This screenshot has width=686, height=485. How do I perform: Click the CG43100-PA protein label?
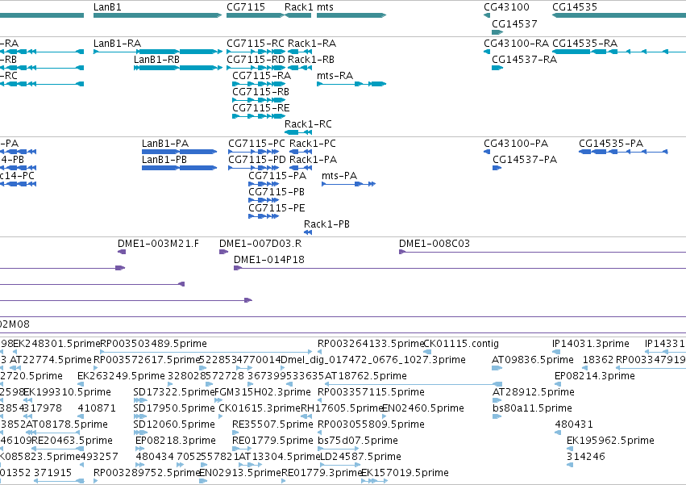coord(516,144)
